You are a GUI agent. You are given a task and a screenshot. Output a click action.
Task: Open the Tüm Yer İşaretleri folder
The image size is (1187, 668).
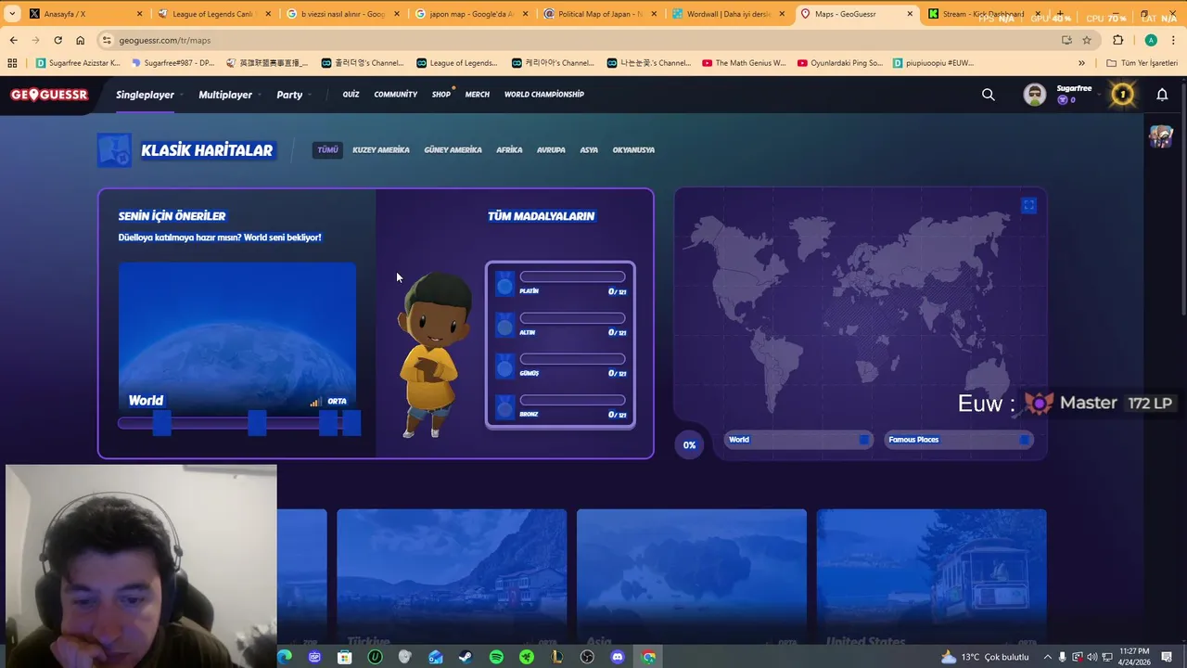[1142, 63]
